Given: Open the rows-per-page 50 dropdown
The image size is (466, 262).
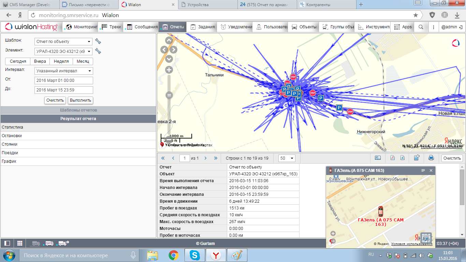Looking at the screenshot, I should point(287,158).
